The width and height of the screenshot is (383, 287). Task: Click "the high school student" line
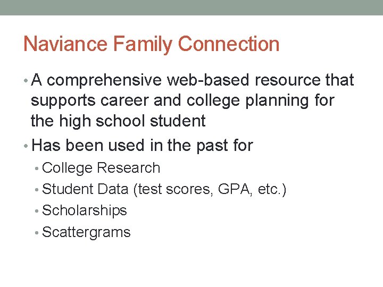pyautogui.click(x=118, y=121)
